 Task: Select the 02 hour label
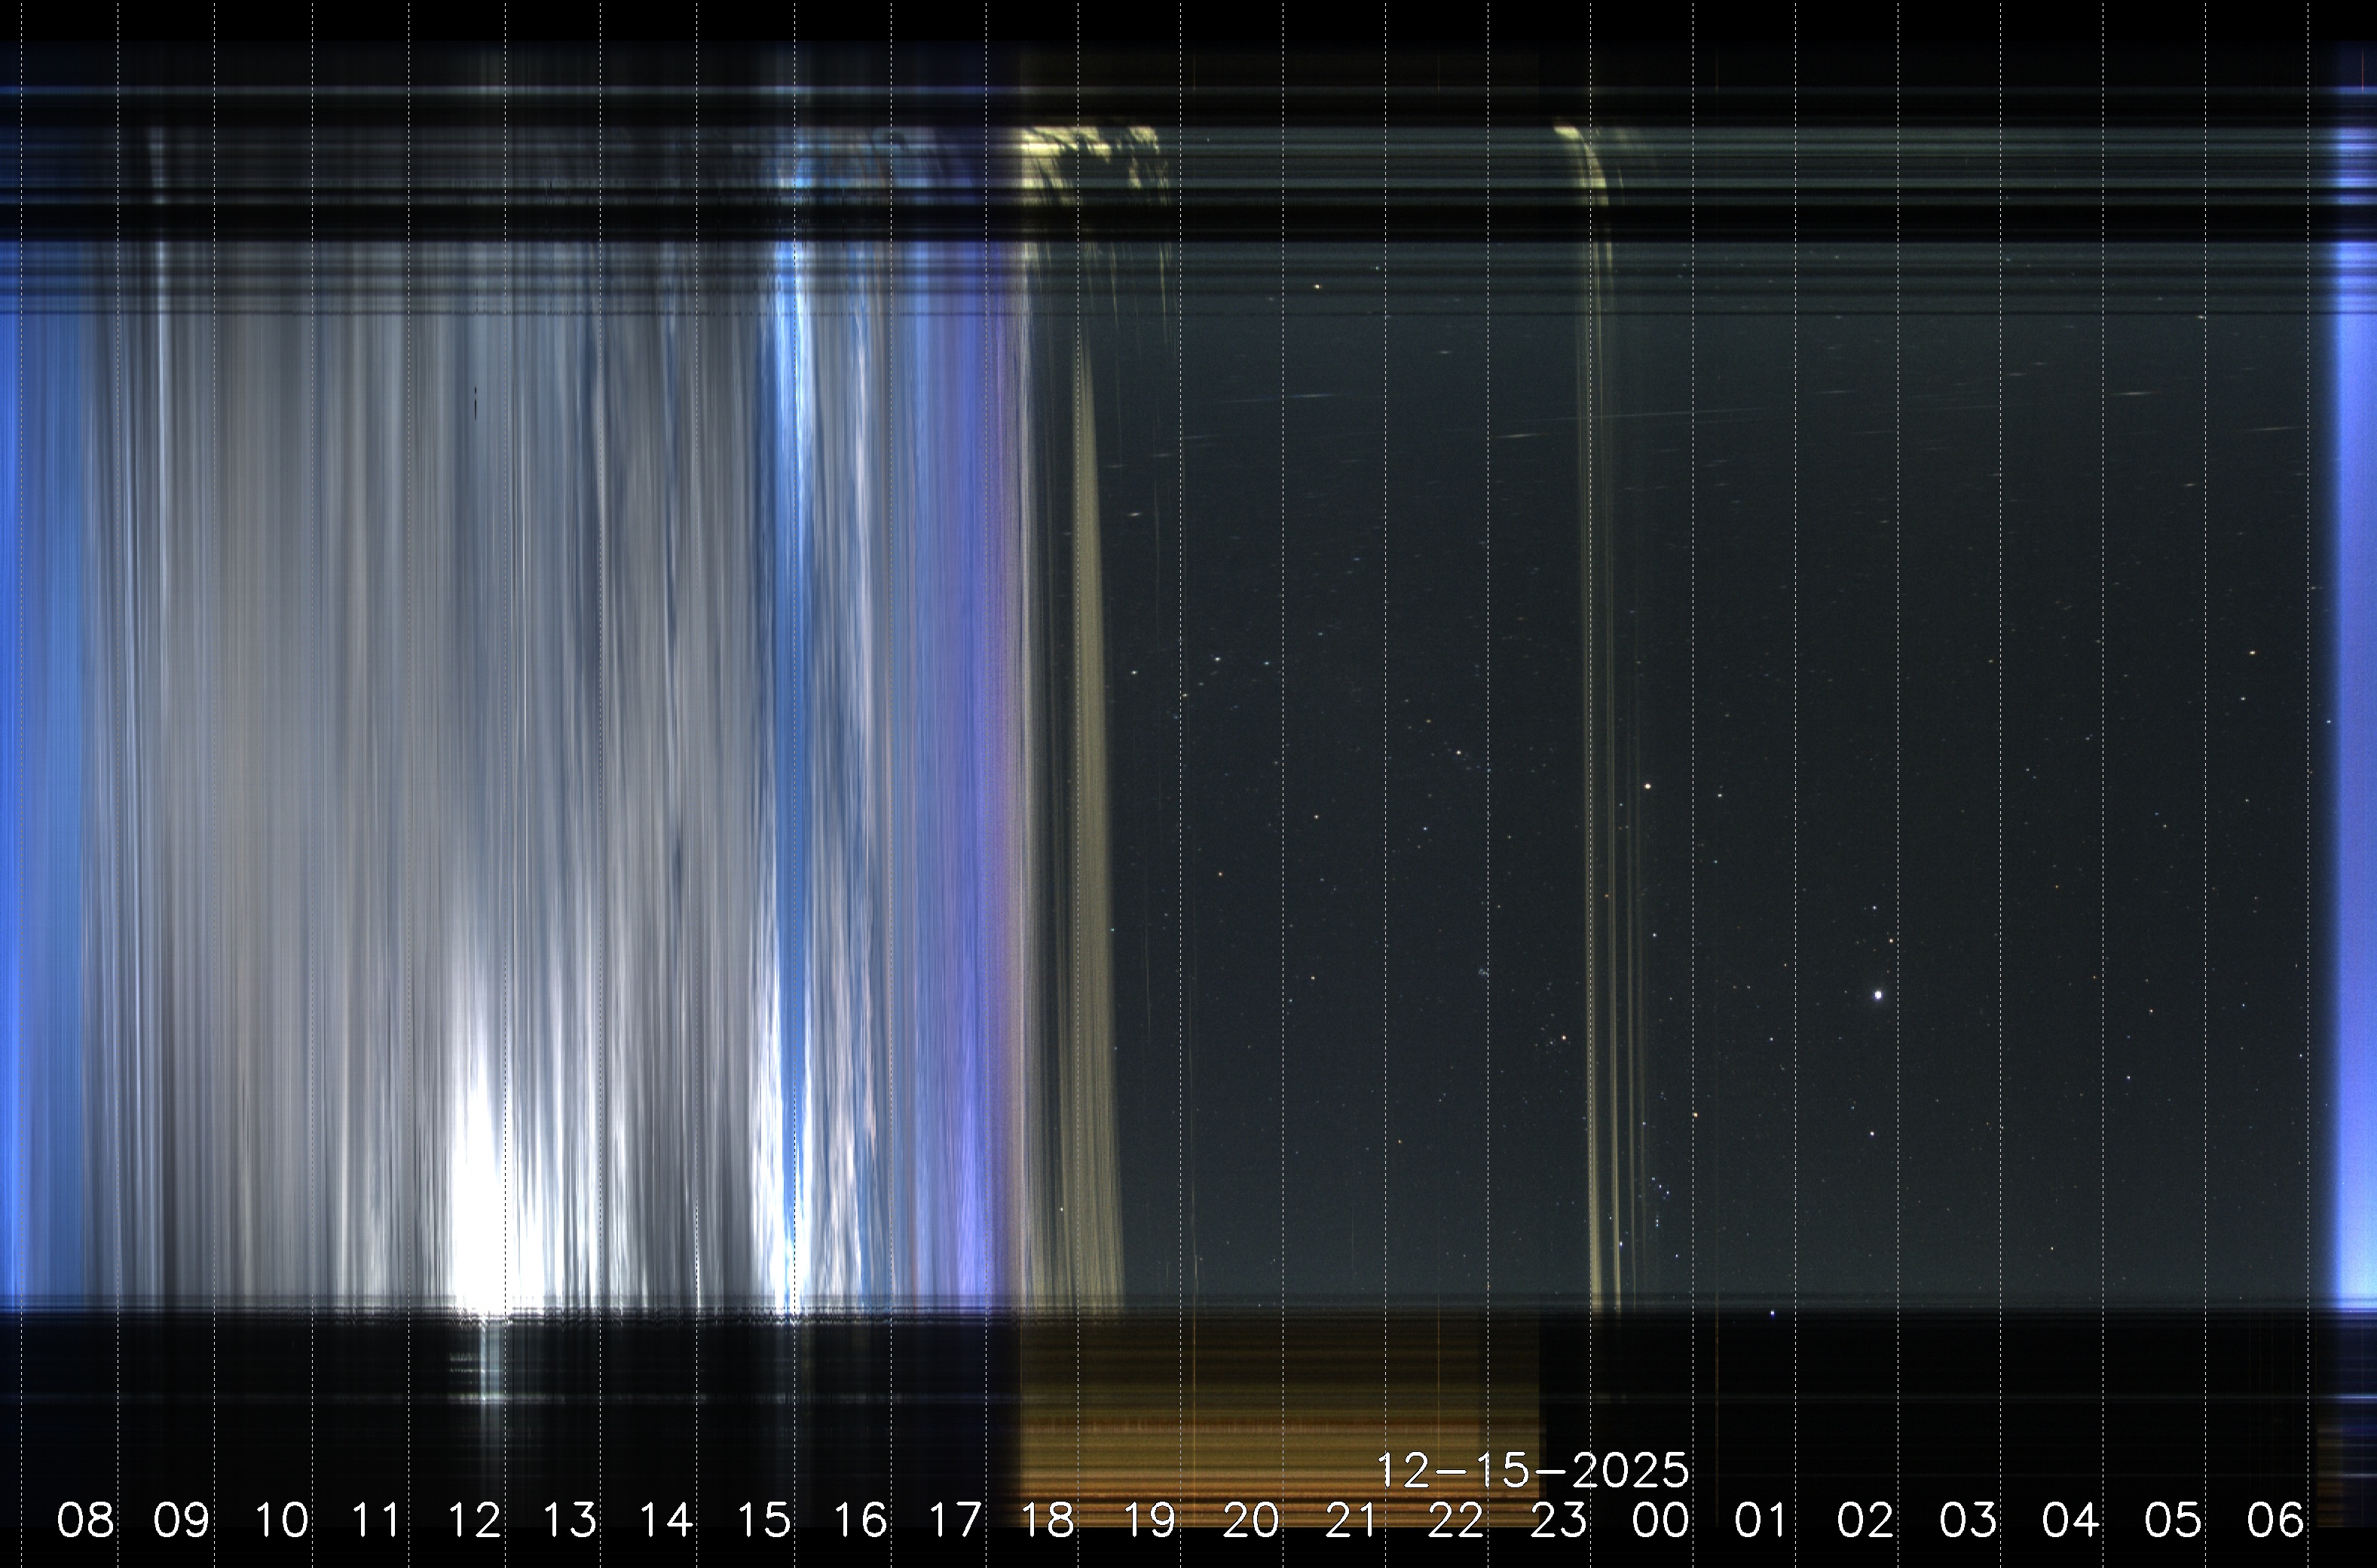[x=1865, y=1521]
